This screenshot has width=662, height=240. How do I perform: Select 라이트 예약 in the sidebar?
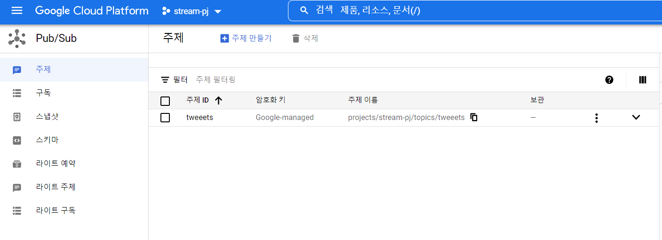74,164
